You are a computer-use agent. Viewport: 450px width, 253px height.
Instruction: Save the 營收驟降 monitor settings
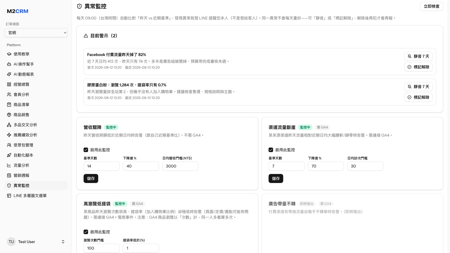(91, 179)
